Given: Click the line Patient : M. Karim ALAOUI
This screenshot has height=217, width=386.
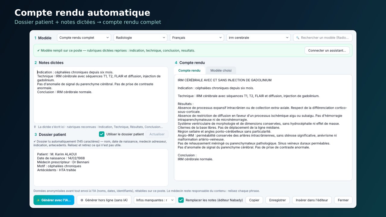Looking at the screenshot, I should pyautogui.click(x=57, y=154).
